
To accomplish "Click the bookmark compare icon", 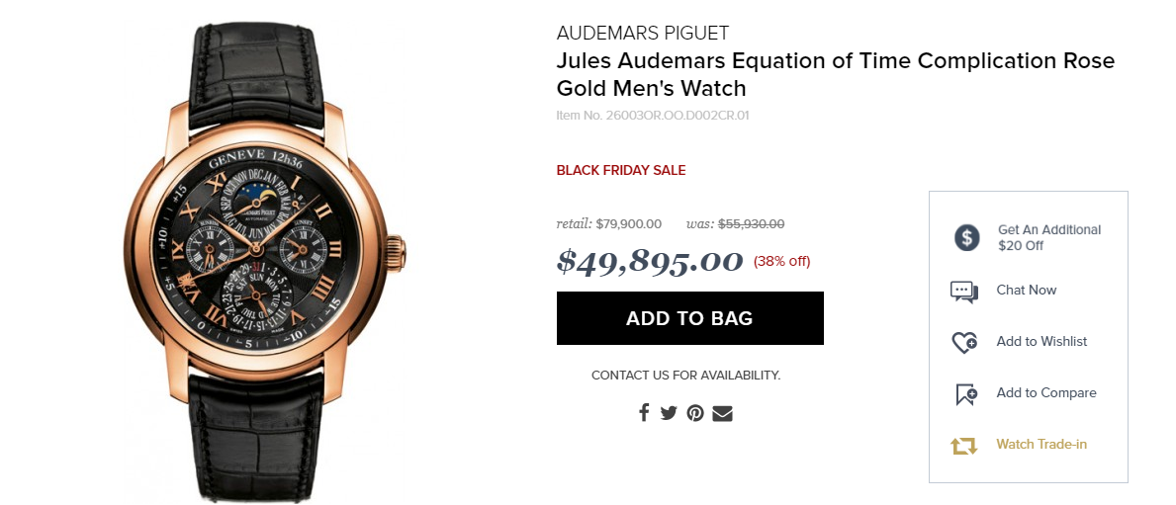I will (x=966, y=394).
